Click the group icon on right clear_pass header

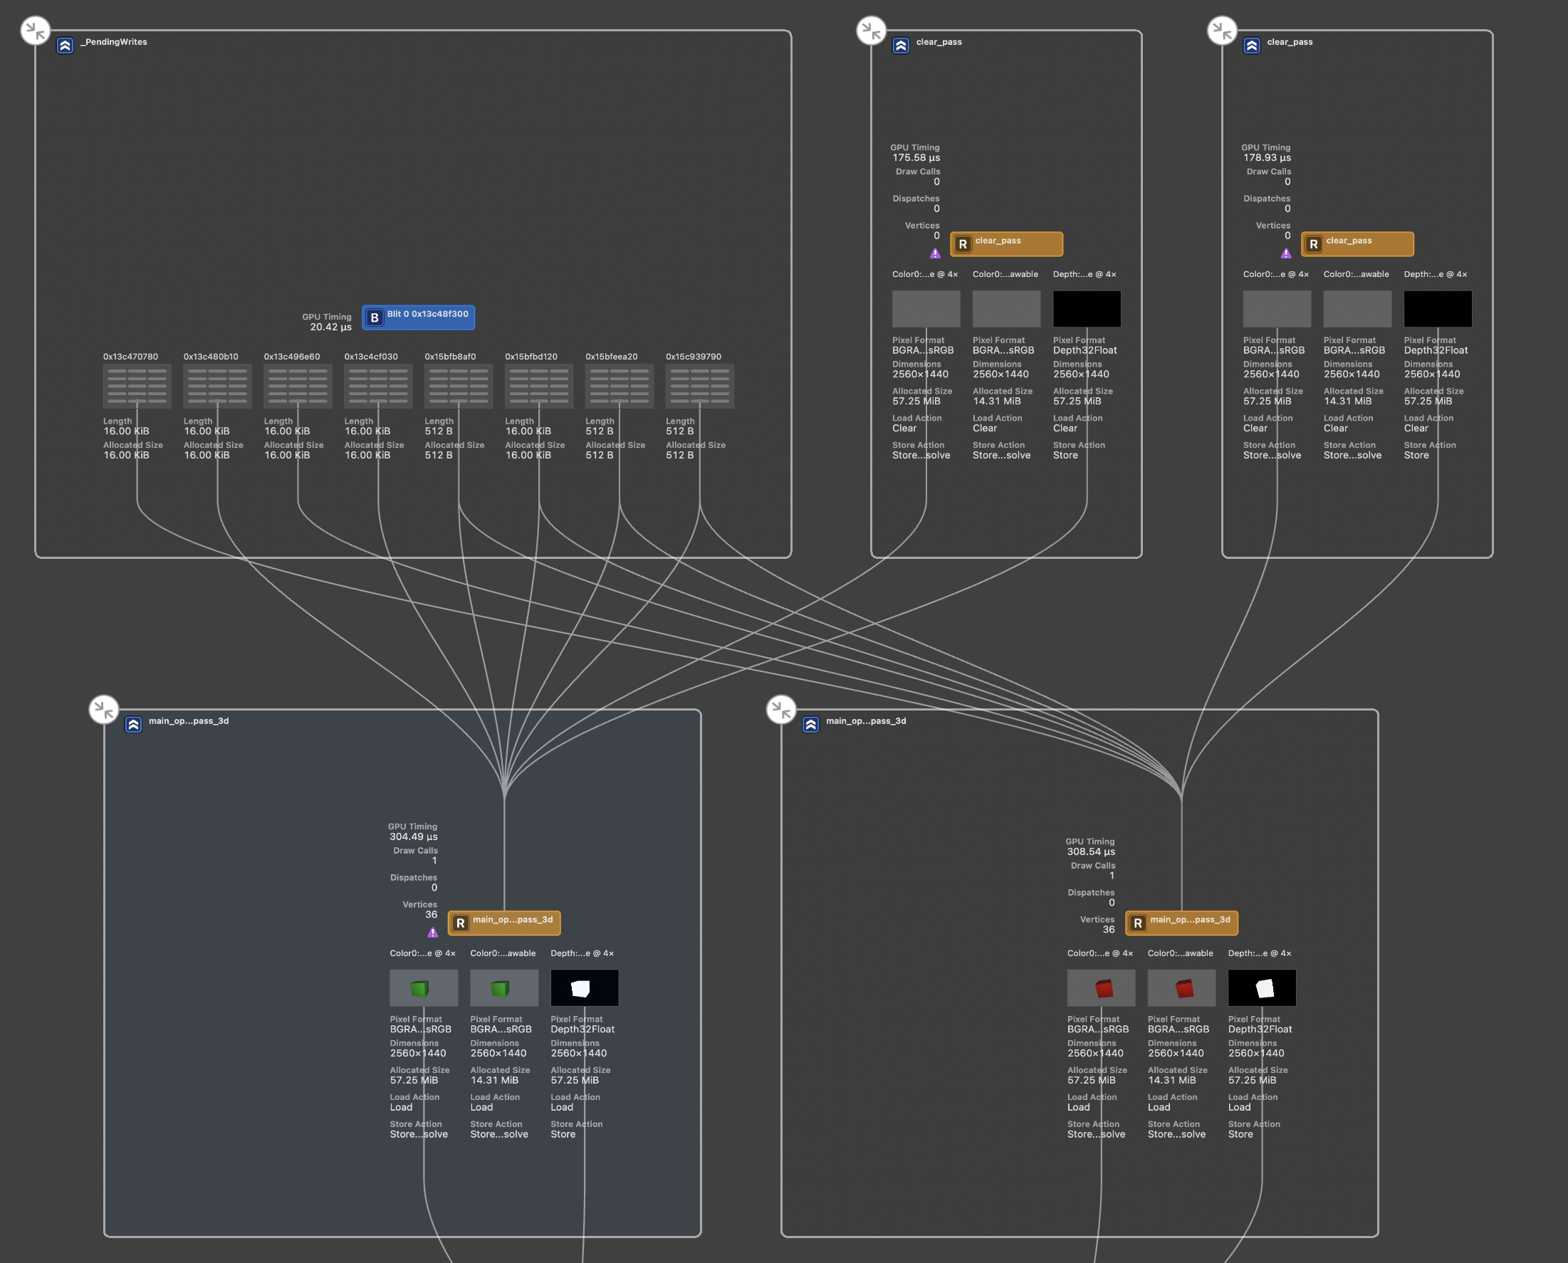tap(1252, 45)
